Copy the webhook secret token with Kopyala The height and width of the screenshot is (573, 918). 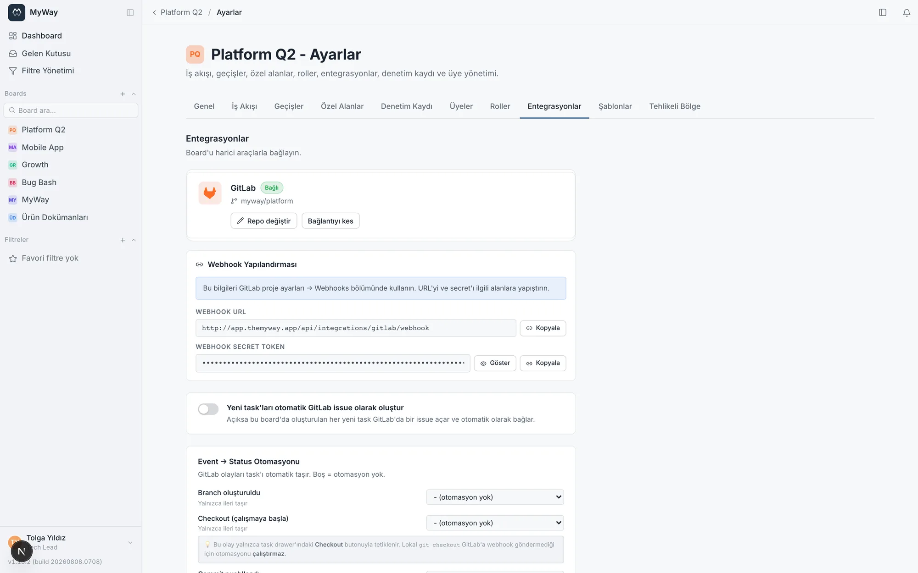[x=543, y=363]
